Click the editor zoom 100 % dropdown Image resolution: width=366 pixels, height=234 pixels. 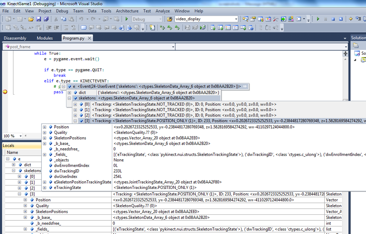tap(20, 136)
